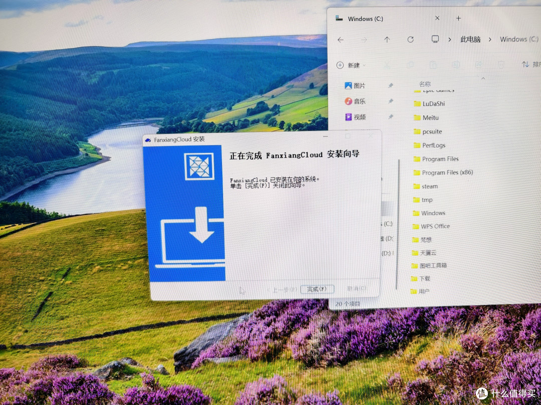Image resolution: width=541 pixels, height=405 pixels.
Task: Click the forward arrow in Explorer
Action: click(x=364, y=40)
